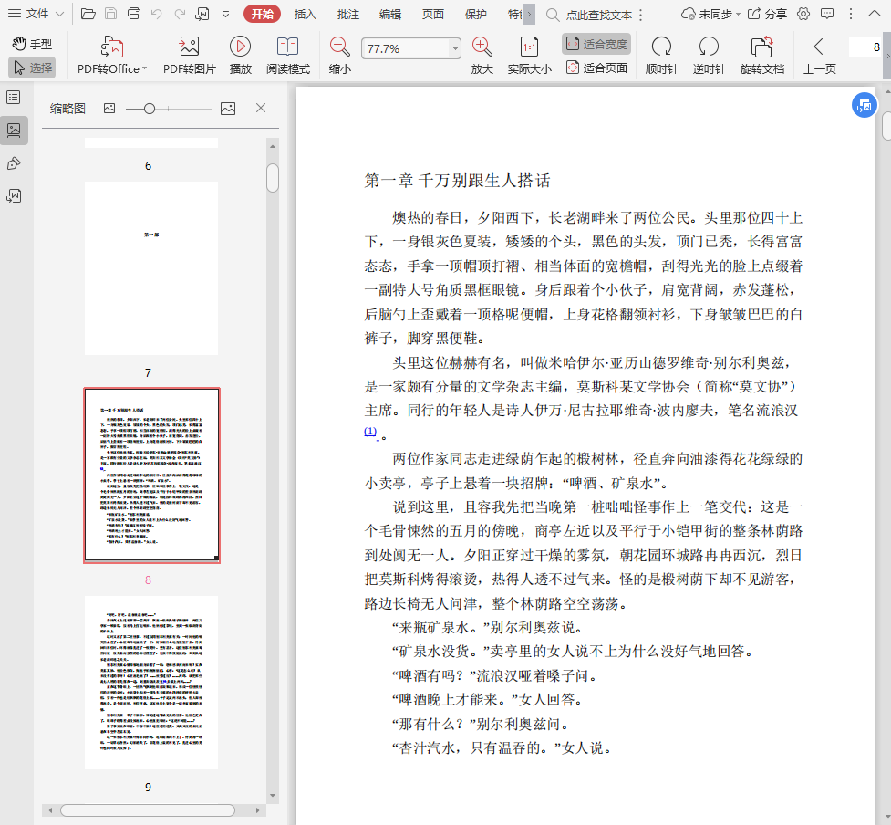Rotate page 顺时针 clockwise
891x825 pixels.
[661, 55]
